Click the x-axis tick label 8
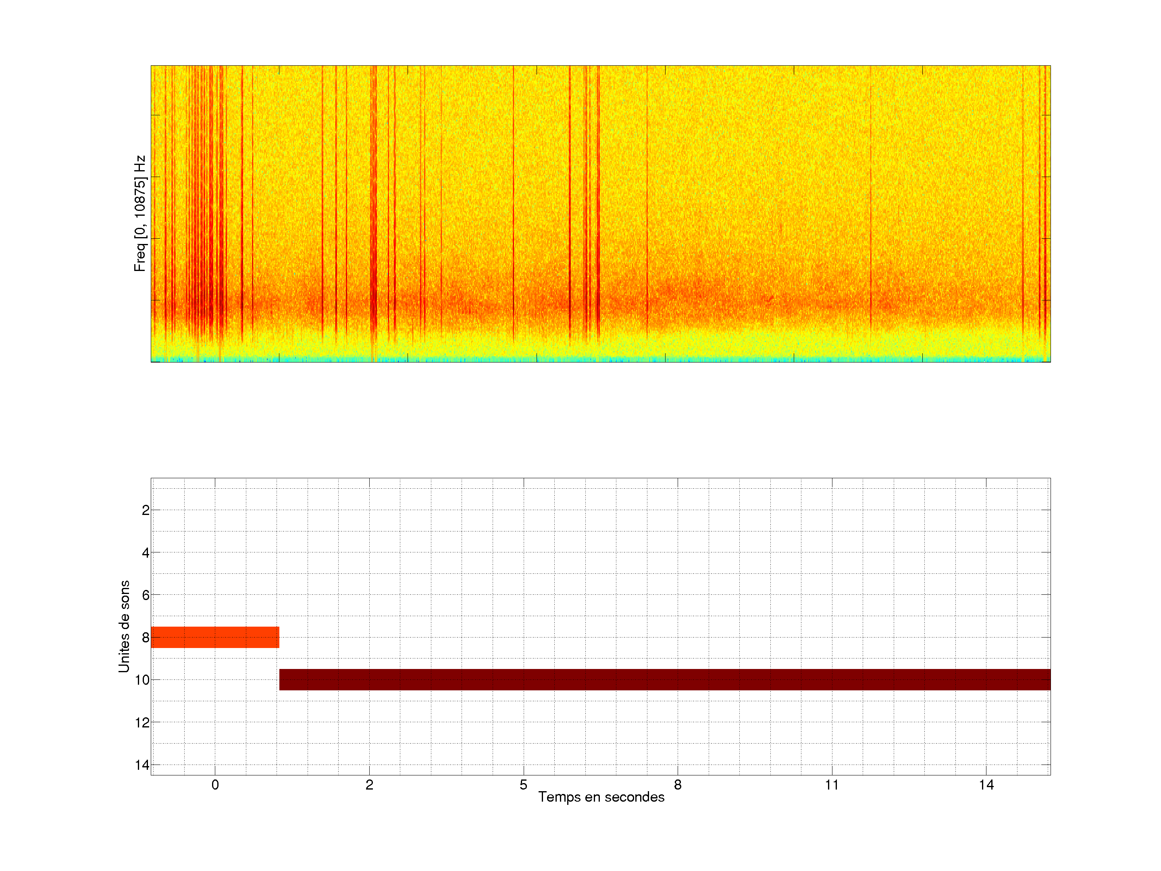The height and width of the screenshot is (871, 1161). [678, 785]
